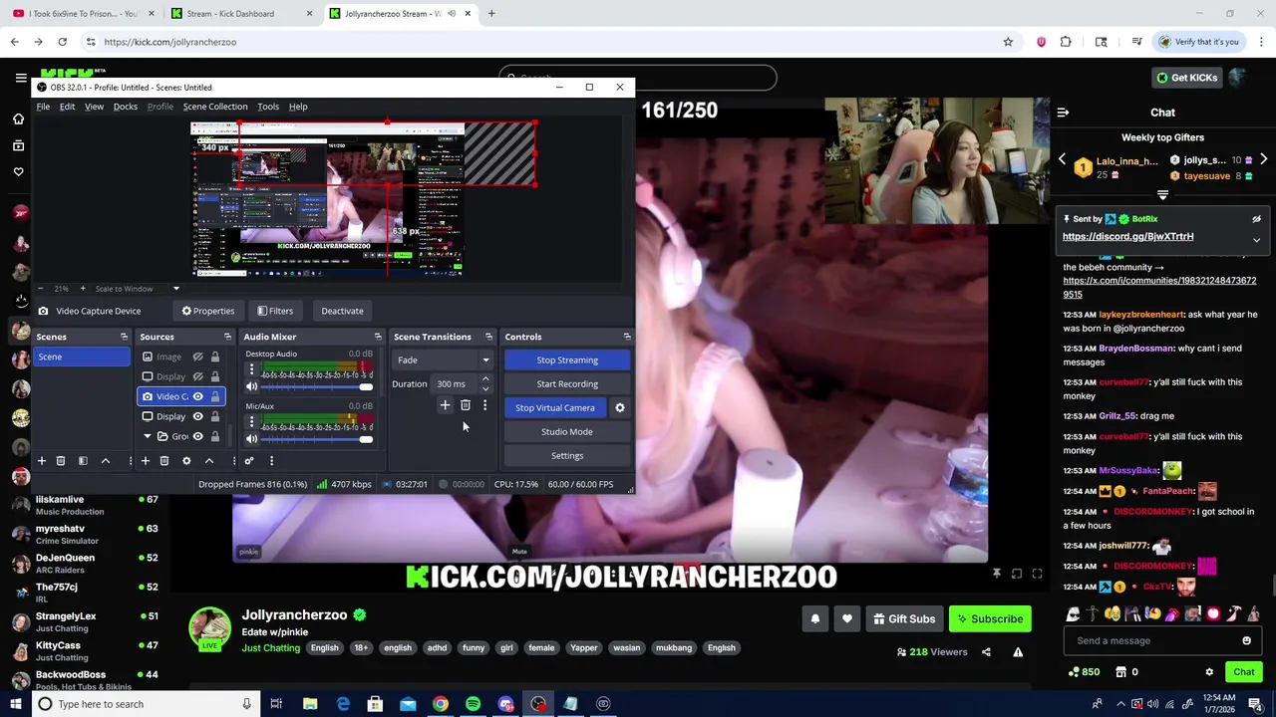Open the File menu in OBS
Image resolution: width=1276 pixels, height=717 pixels.
point(43,107)
